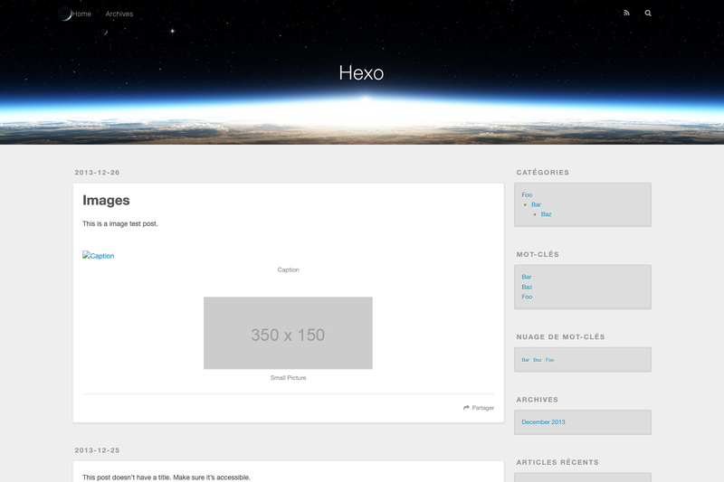Open the Baz tag in Mot-clés
The width and height of the screenshot is (724, 482).
(527, 287)
